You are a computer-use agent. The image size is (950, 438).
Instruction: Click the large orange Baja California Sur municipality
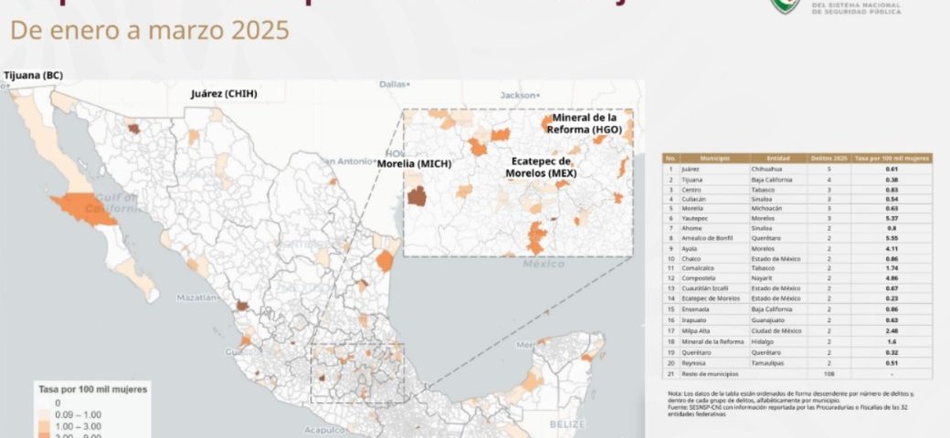(85, 209)
